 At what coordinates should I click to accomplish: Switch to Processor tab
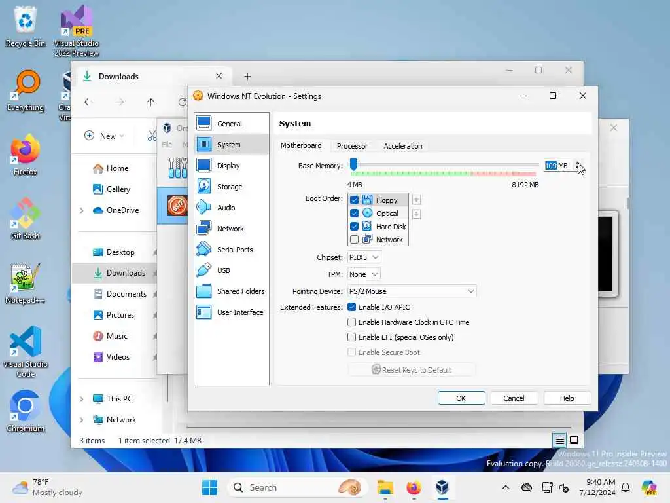pos(352,146)
